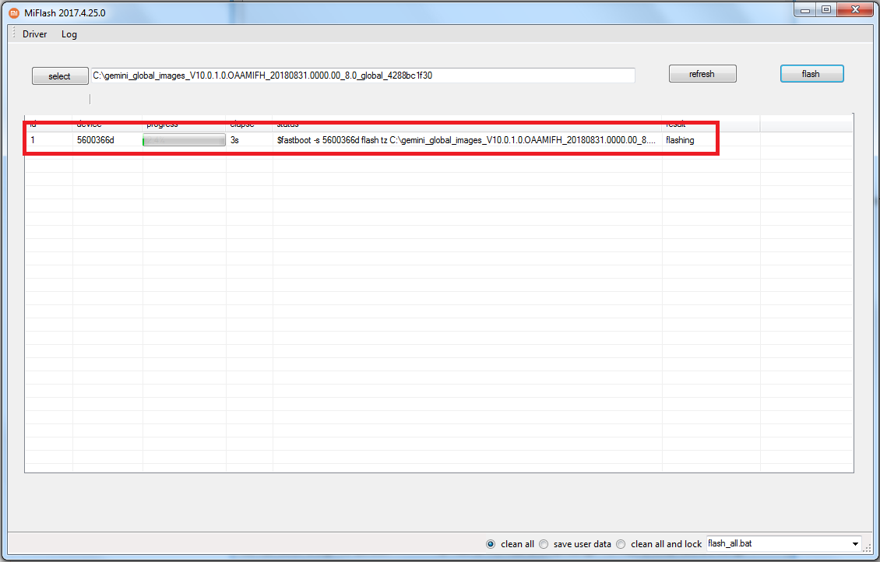Screen dimensions: 880x562
Task: Expand the flash_all.bat script dropdown
Action: (855, 543)
